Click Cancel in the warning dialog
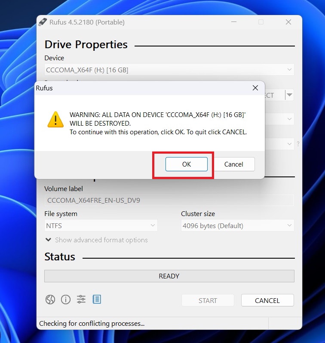325x343 pixels. [233, 164]
